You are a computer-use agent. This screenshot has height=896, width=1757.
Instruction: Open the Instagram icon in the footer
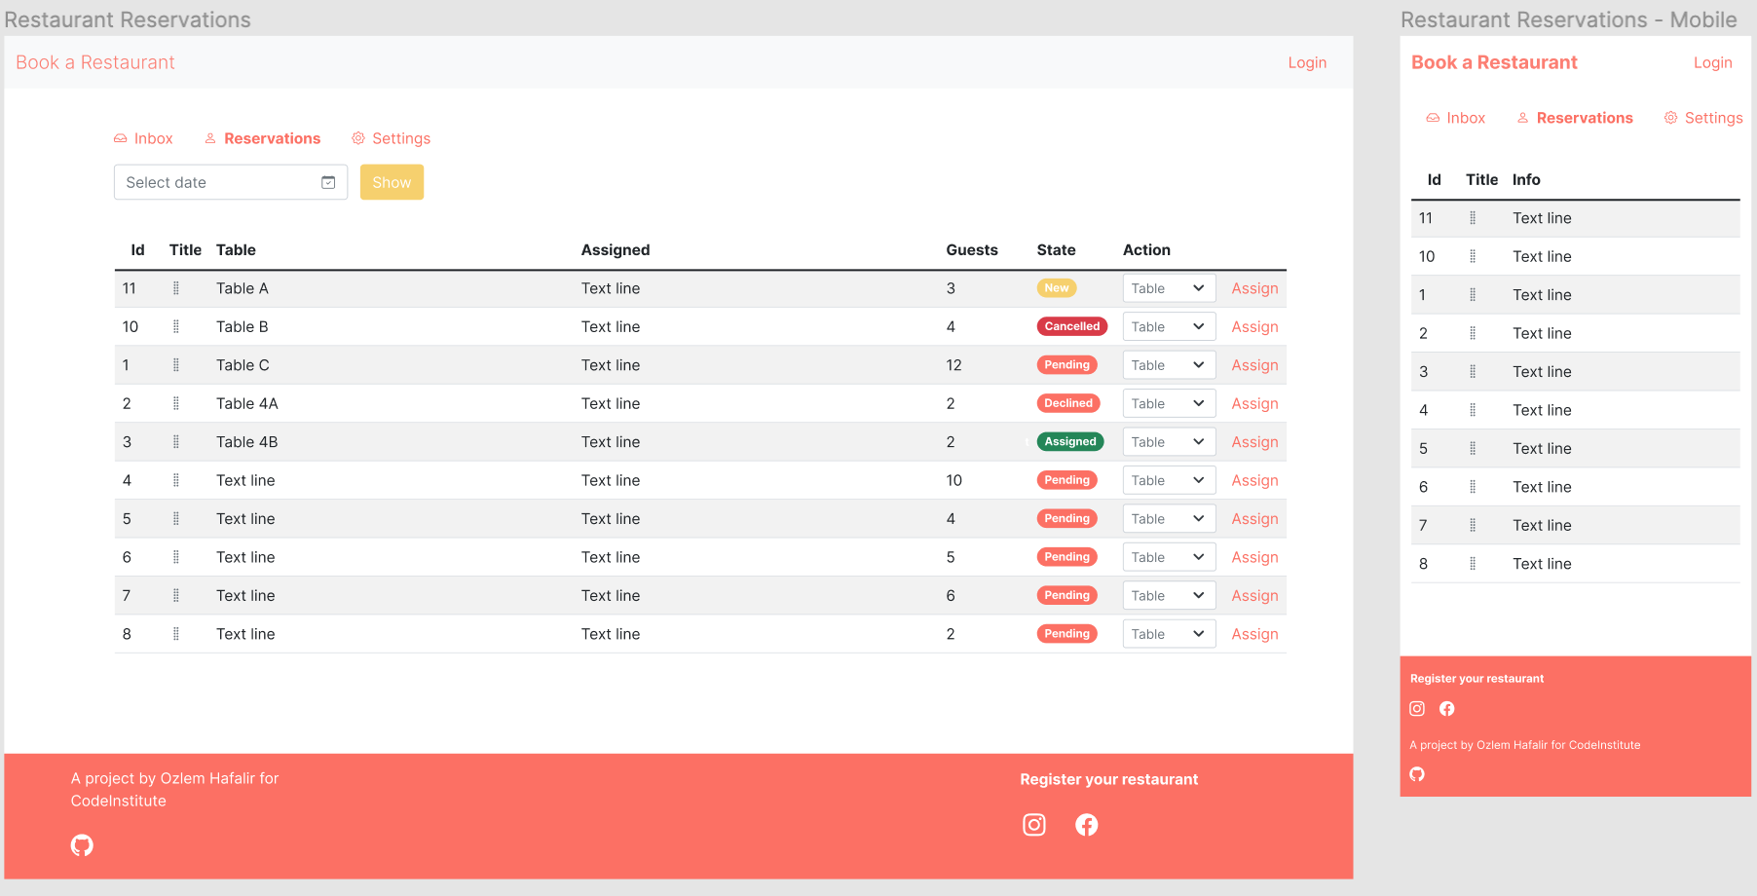click(x=1033, y=825)
